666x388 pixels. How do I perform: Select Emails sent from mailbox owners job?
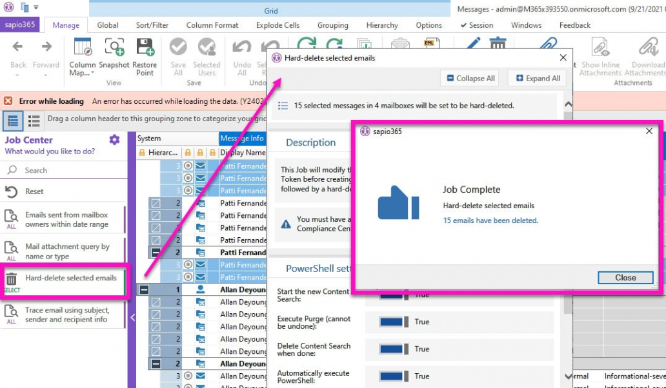pos(63,220)
